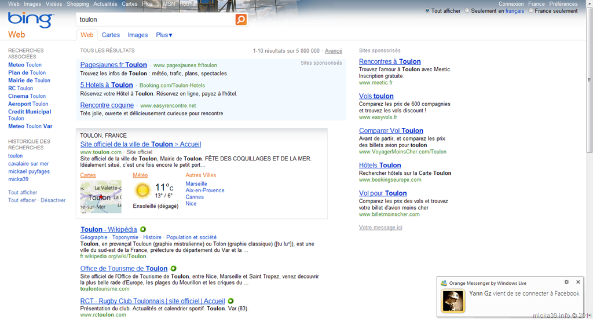Click Désactiver in the search history section
The width and height of the screenshot is (593, 319).
53,200
